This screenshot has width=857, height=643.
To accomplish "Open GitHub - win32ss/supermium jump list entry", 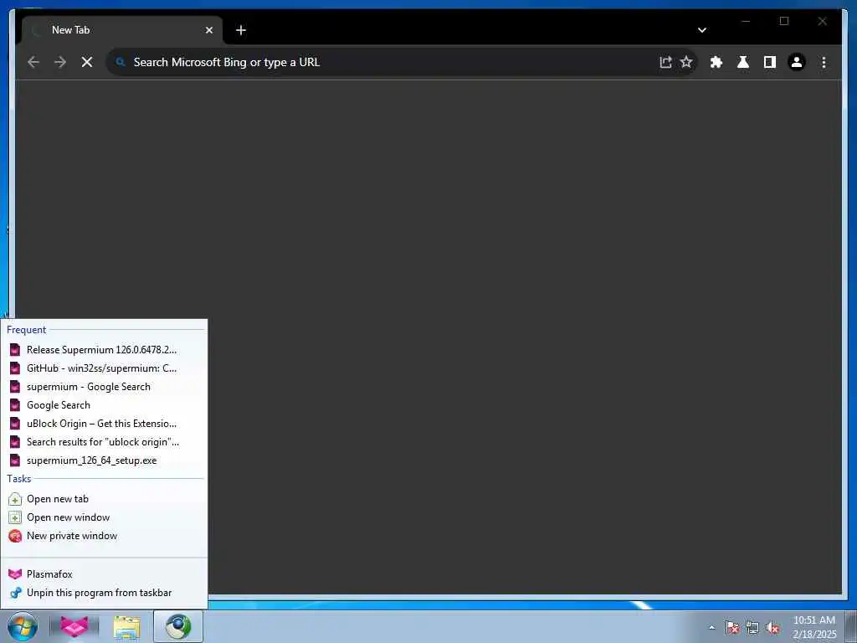I will 104,368.
